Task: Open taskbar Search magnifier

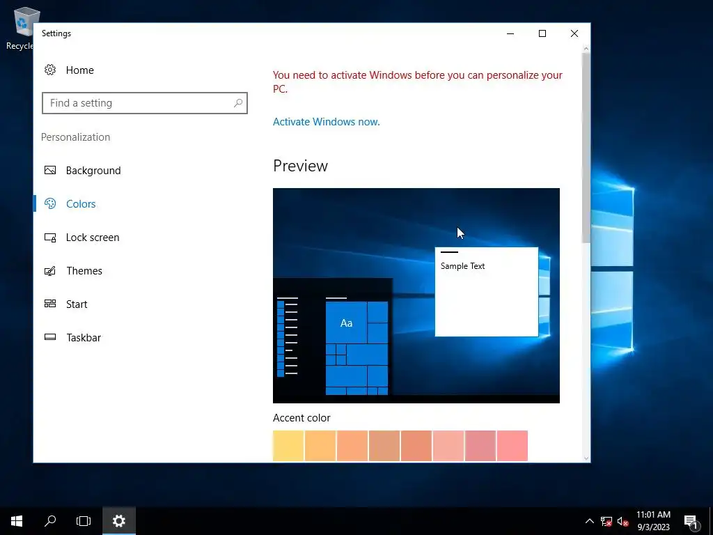Action: 50,521
